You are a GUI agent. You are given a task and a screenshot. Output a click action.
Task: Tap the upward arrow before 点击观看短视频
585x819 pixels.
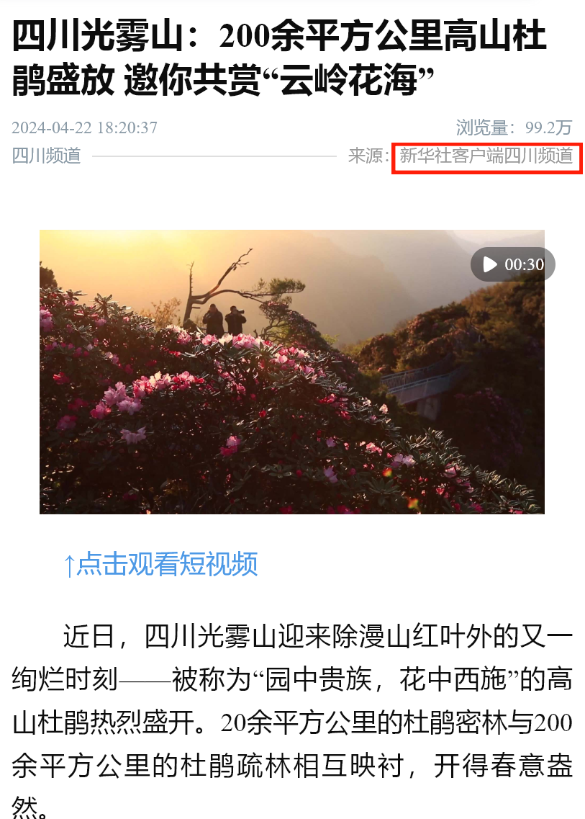(69, 565)
